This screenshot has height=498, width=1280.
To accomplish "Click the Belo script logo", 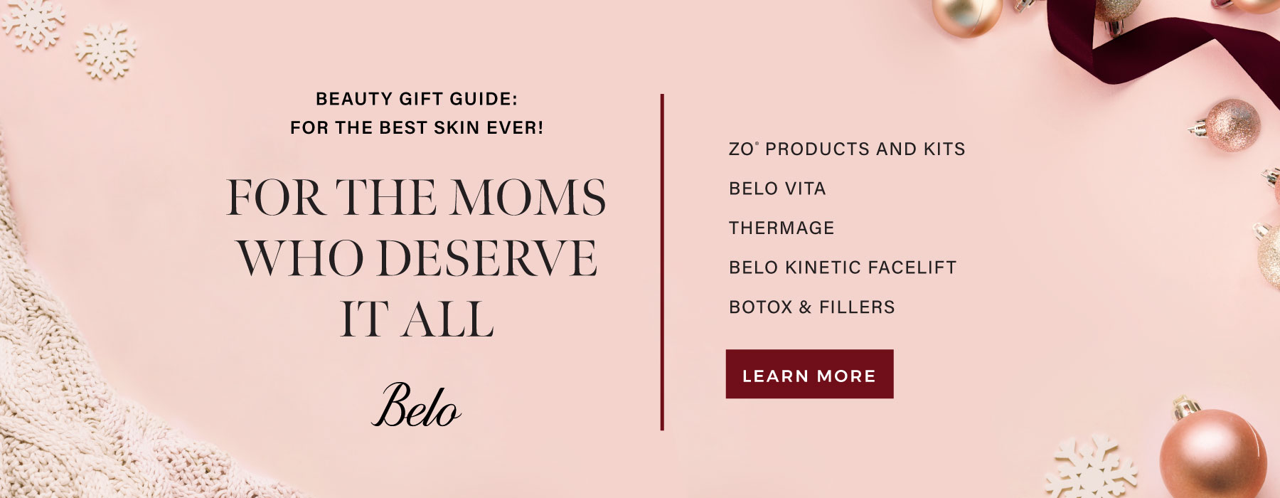I will 417,405.
